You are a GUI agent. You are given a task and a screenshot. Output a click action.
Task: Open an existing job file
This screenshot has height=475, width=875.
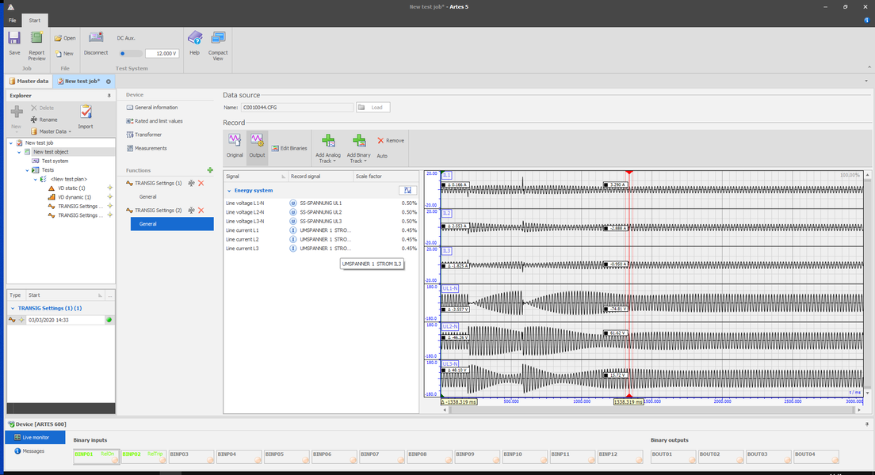65,38
